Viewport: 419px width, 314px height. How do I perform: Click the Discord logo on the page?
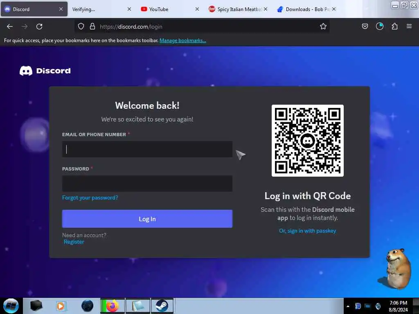pyautogui.click(x=45, y=71)
